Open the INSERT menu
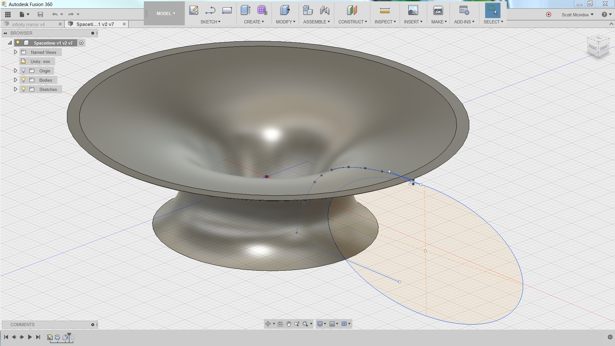Viewport: 615px width, 346px height. point(413,22)
